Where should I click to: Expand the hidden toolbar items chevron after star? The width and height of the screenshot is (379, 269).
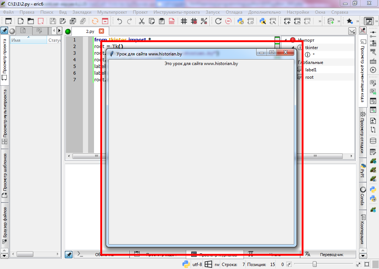click(358, 21)
